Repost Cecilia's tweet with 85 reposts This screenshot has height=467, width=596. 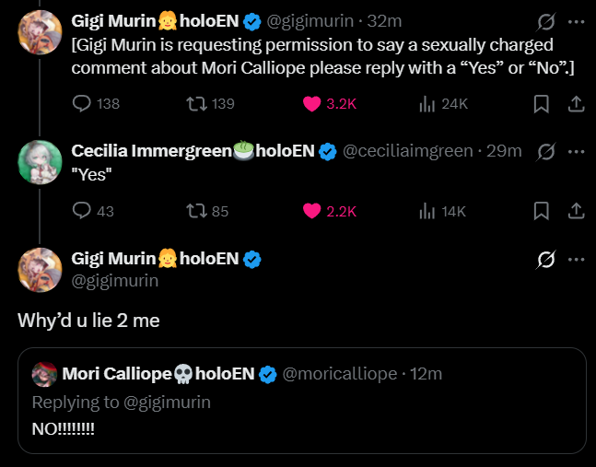pyautogui.click(x=194, y=211)
